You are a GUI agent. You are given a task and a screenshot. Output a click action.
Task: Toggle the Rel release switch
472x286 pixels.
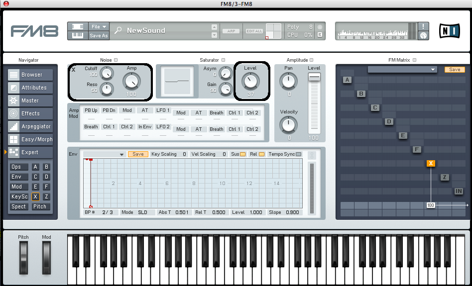(x=261, y=154)
